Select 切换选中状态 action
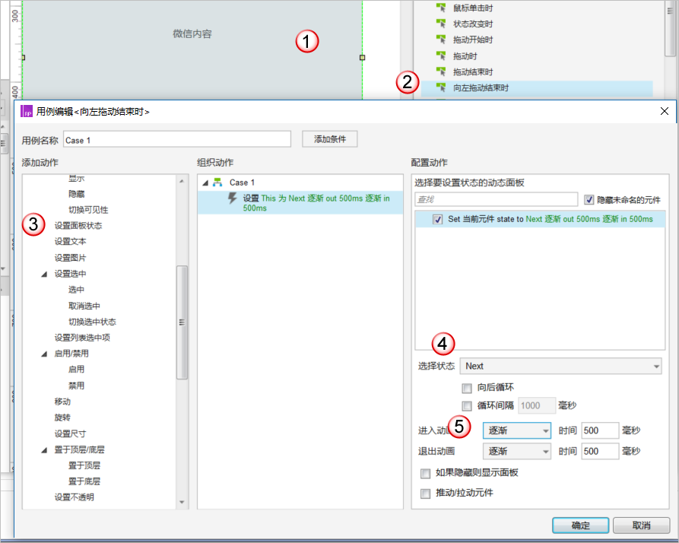679x543 pixels. [x=92, y=322]
